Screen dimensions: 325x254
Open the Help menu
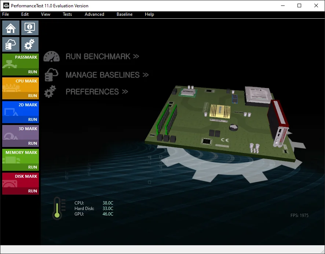click(149, 14)
